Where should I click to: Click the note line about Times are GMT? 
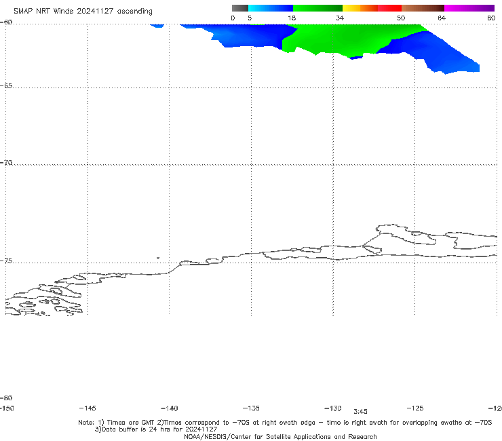coord(285,423)
